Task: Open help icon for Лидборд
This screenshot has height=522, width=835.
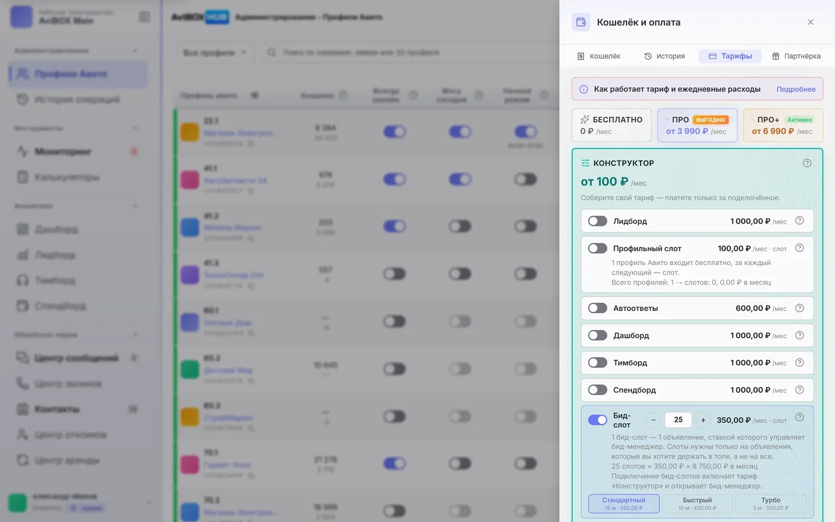Action: click(x=799, y=221)
